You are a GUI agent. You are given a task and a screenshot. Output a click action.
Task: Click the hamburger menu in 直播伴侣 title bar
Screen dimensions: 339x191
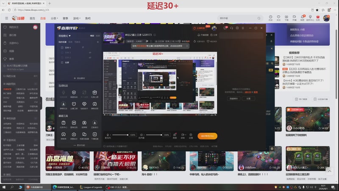pos(243,28)
